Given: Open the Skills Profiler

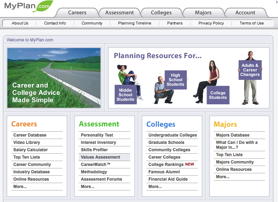Looking at the screenshot, I should coord(94,150).
